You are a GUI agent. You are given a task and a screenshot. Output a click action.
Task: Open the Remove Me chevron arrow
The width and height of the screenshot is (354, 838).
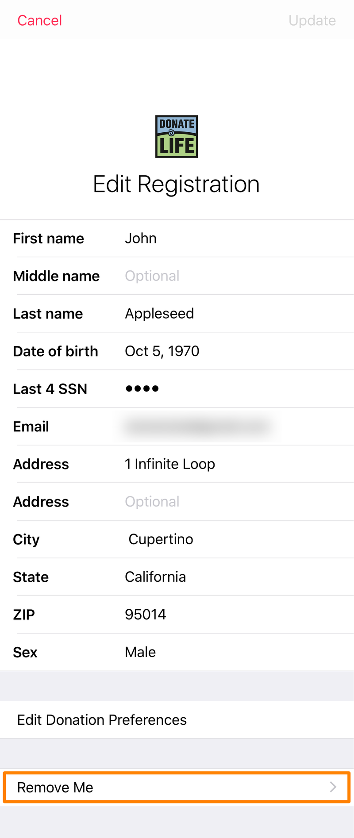pyautogui.click(x=333, y=787)
